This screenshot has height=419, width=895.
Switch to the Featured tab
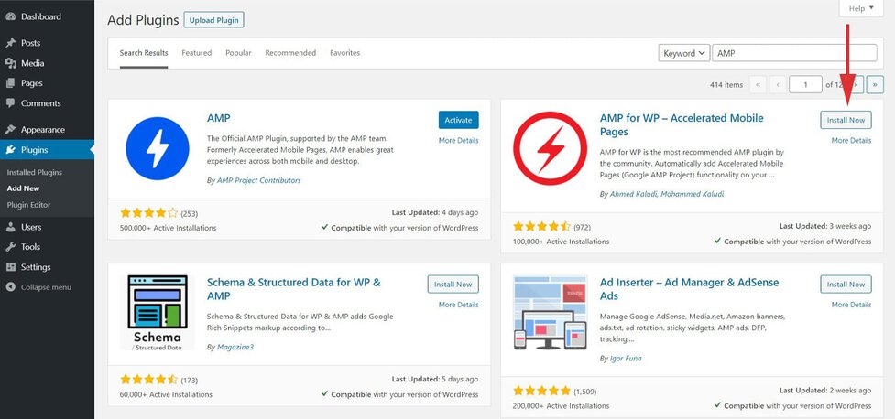pyautogui.click(x=196, y=53)
